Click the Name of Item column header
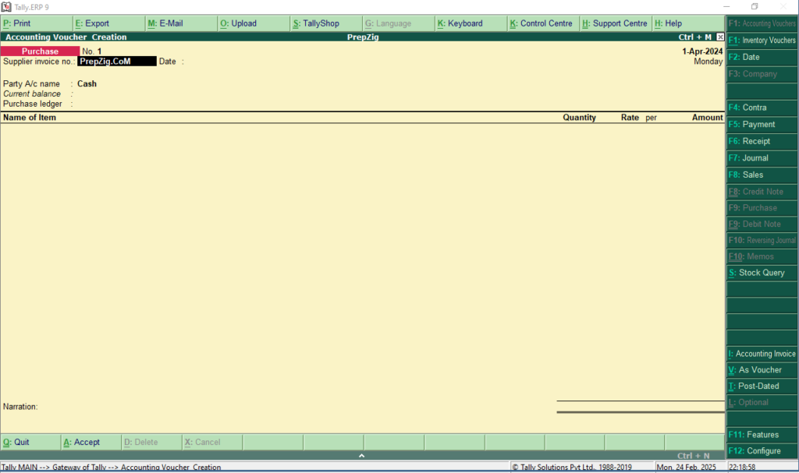Image resolution: width=799 pixels, height=473 pixels. point(30,118)
